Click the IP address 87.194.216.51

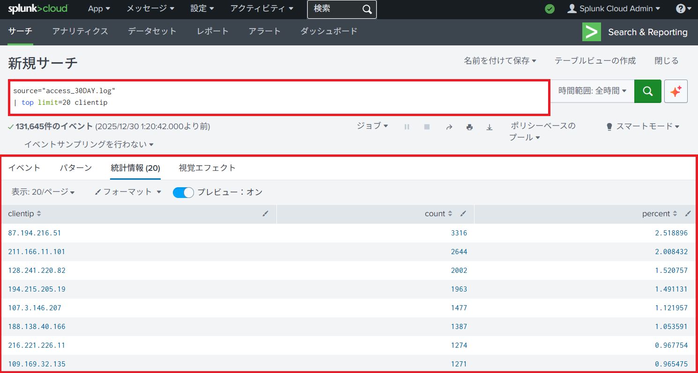[35, 233]
